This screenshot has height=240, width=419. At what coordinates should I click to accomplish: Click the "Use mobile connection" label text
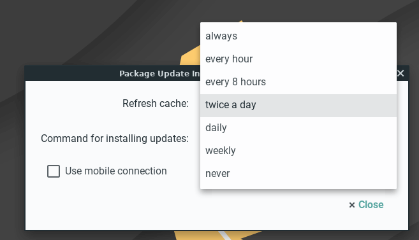click(x=116, y=171)
